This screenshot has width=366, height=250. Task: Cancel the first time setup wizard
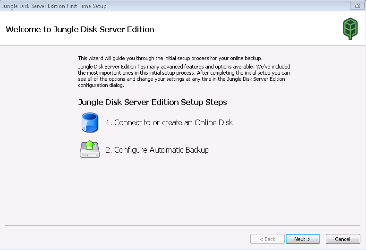tap(343, 239)
